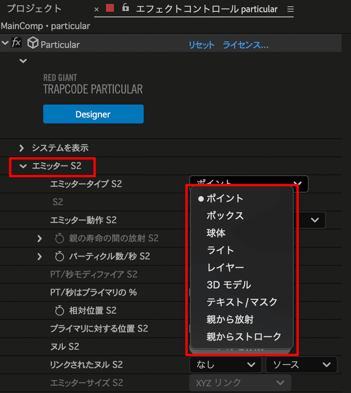Image resolution: width=351 pixels, height=393 pixels.
Task: Click stopwatch for 親の寿命の間の放射 S2
Action: coord(59,238)
